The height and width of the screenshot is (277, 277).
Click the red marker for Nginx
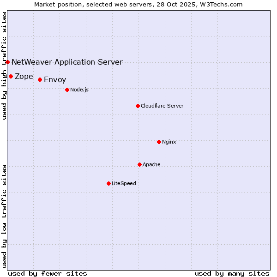click(159, 142)
